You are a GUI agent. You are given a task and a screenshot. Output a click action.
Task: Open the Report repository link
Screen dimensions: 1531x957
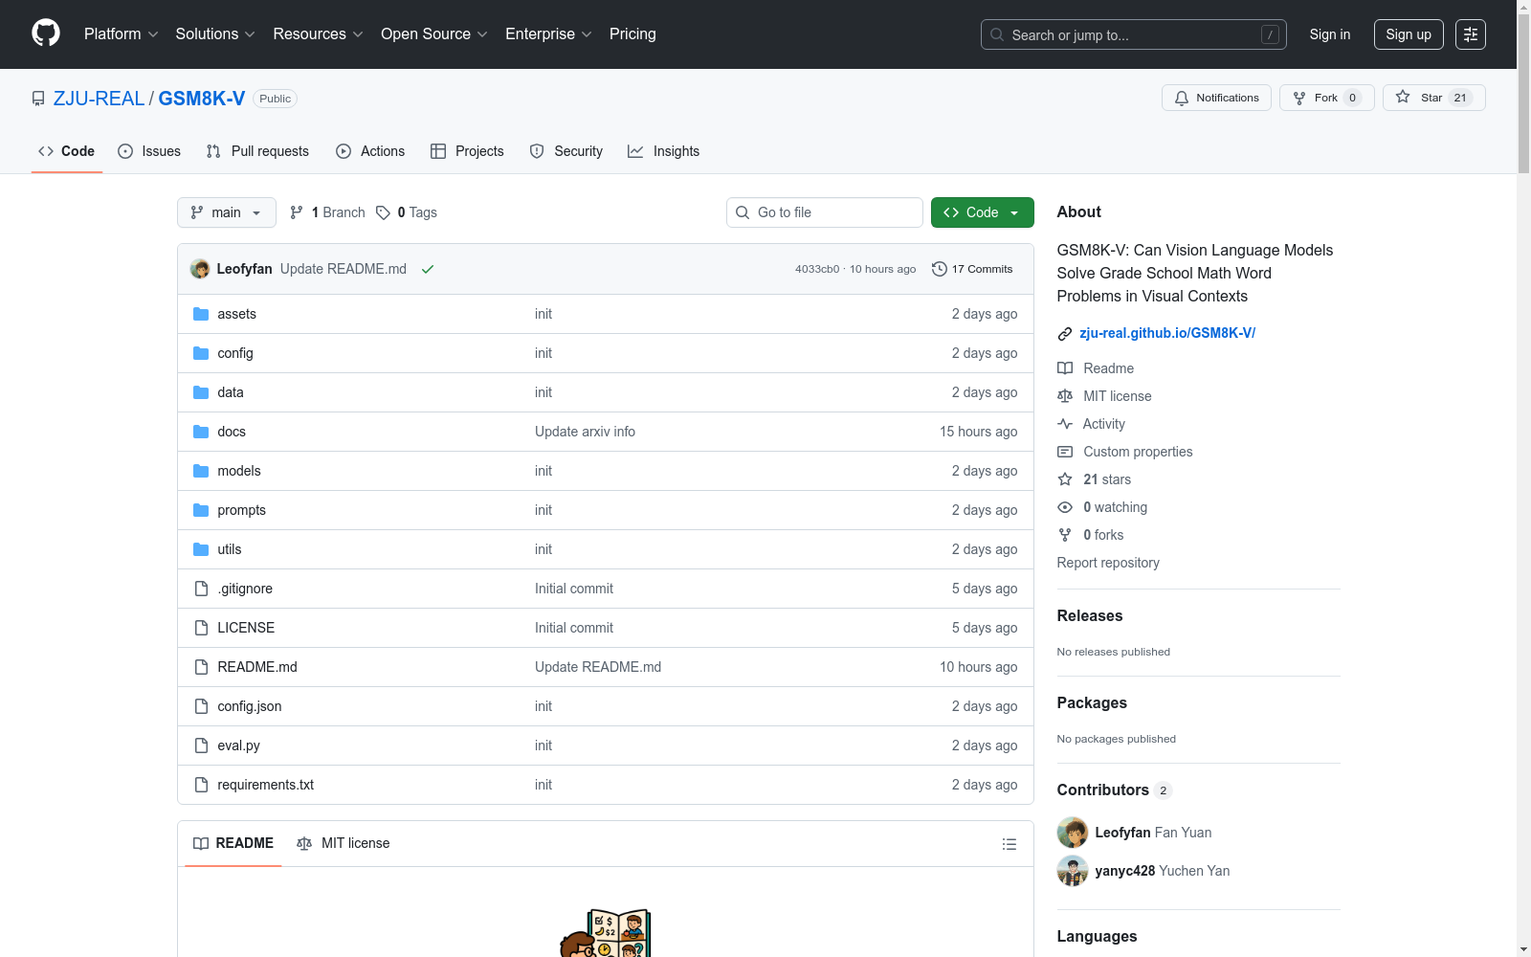[1108, 563]
